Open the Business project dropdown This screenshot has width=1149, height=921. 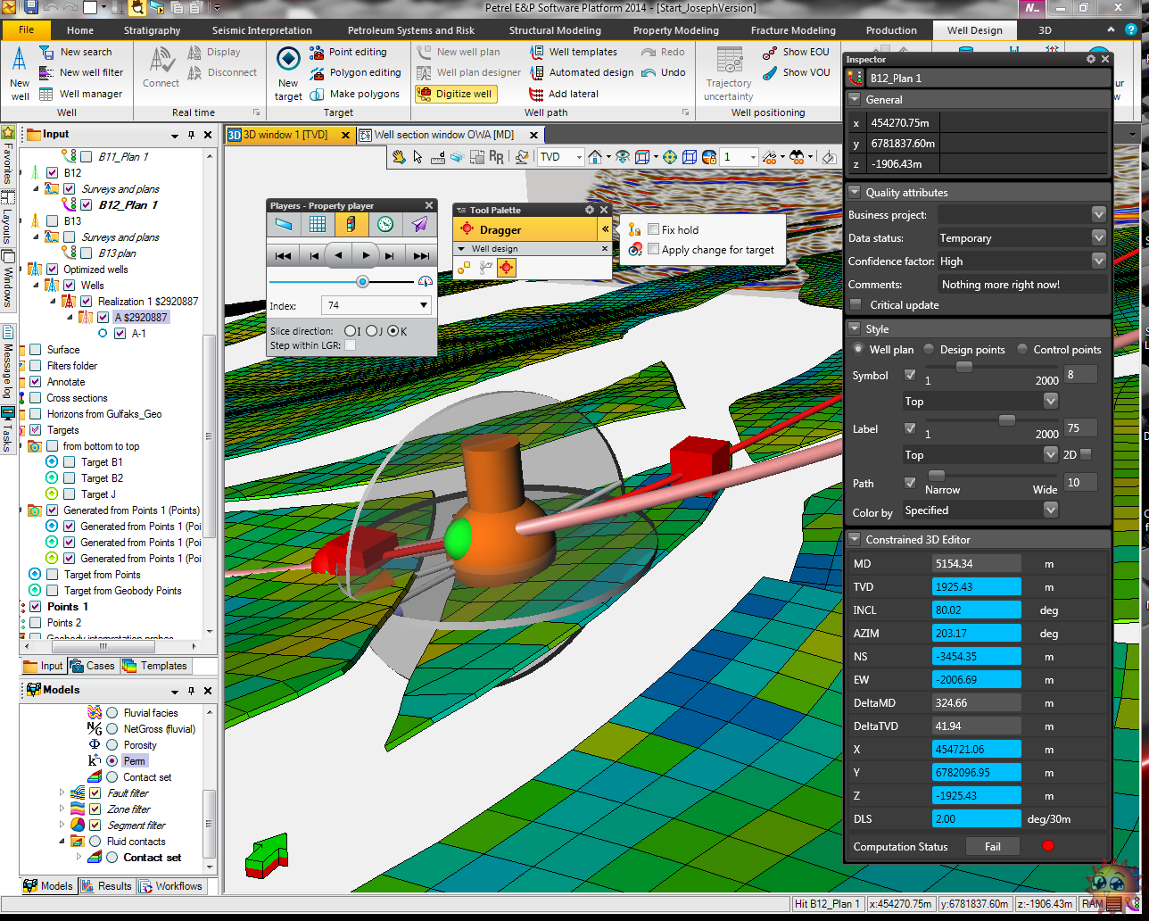click(x=1099, y=215)
